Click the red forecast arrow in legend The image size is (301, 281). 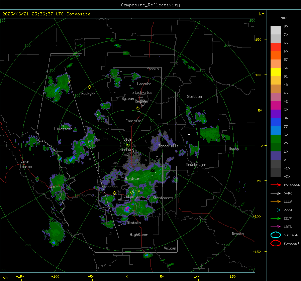pos(276,185)
